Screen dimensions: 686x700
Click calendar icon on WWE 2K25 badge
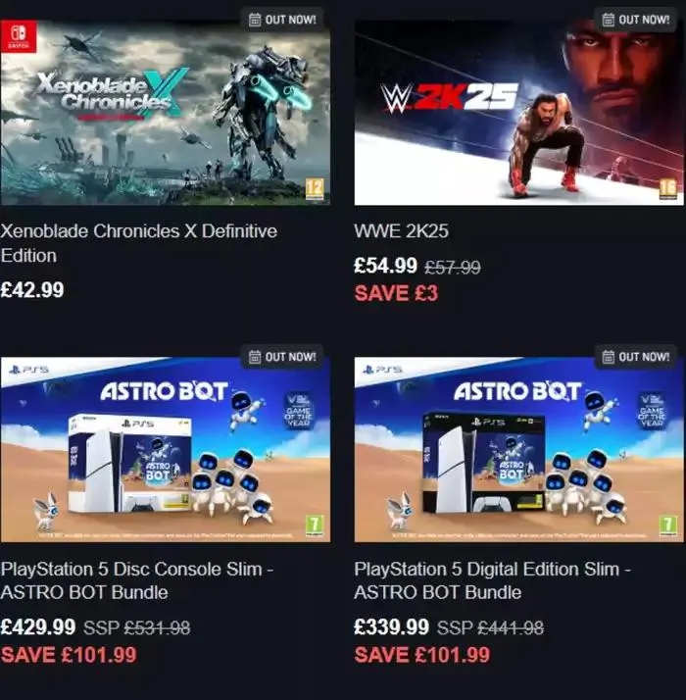tap(608, 20)
